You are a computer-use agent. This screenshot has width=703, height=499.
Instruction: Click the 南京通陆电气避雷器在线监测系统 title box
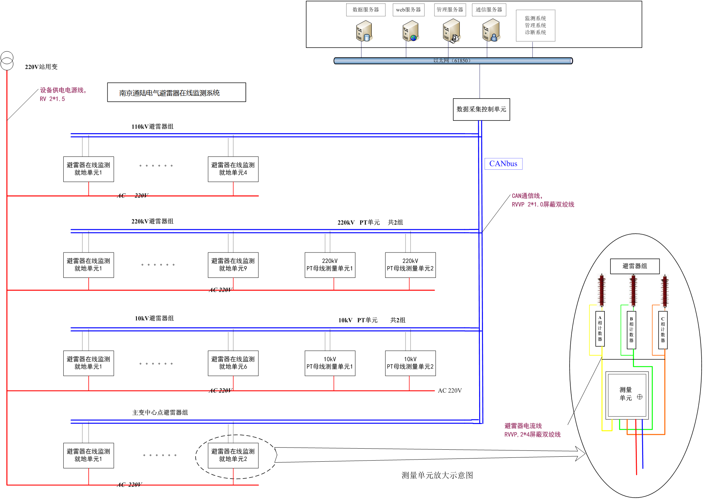176,93
